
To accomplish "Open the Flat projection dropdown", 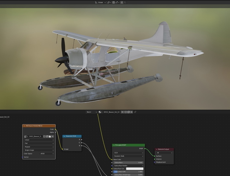I will pyautogui.click(x=39, y=143).
